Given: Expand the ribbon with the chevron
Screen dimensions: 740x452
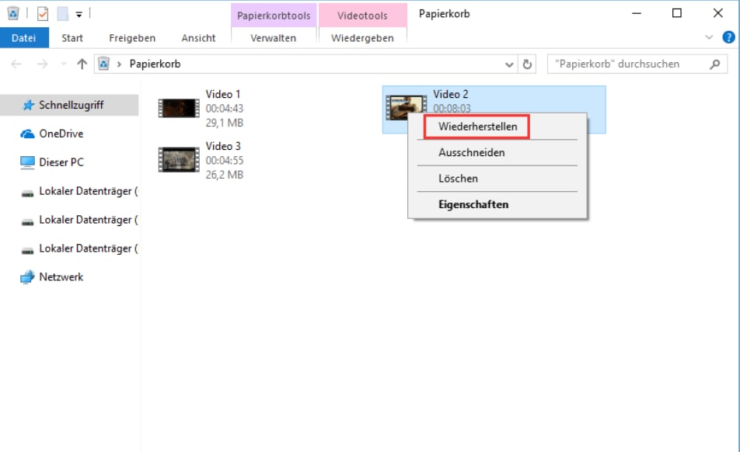Looking at the screenshot, I should coord(709,37).
